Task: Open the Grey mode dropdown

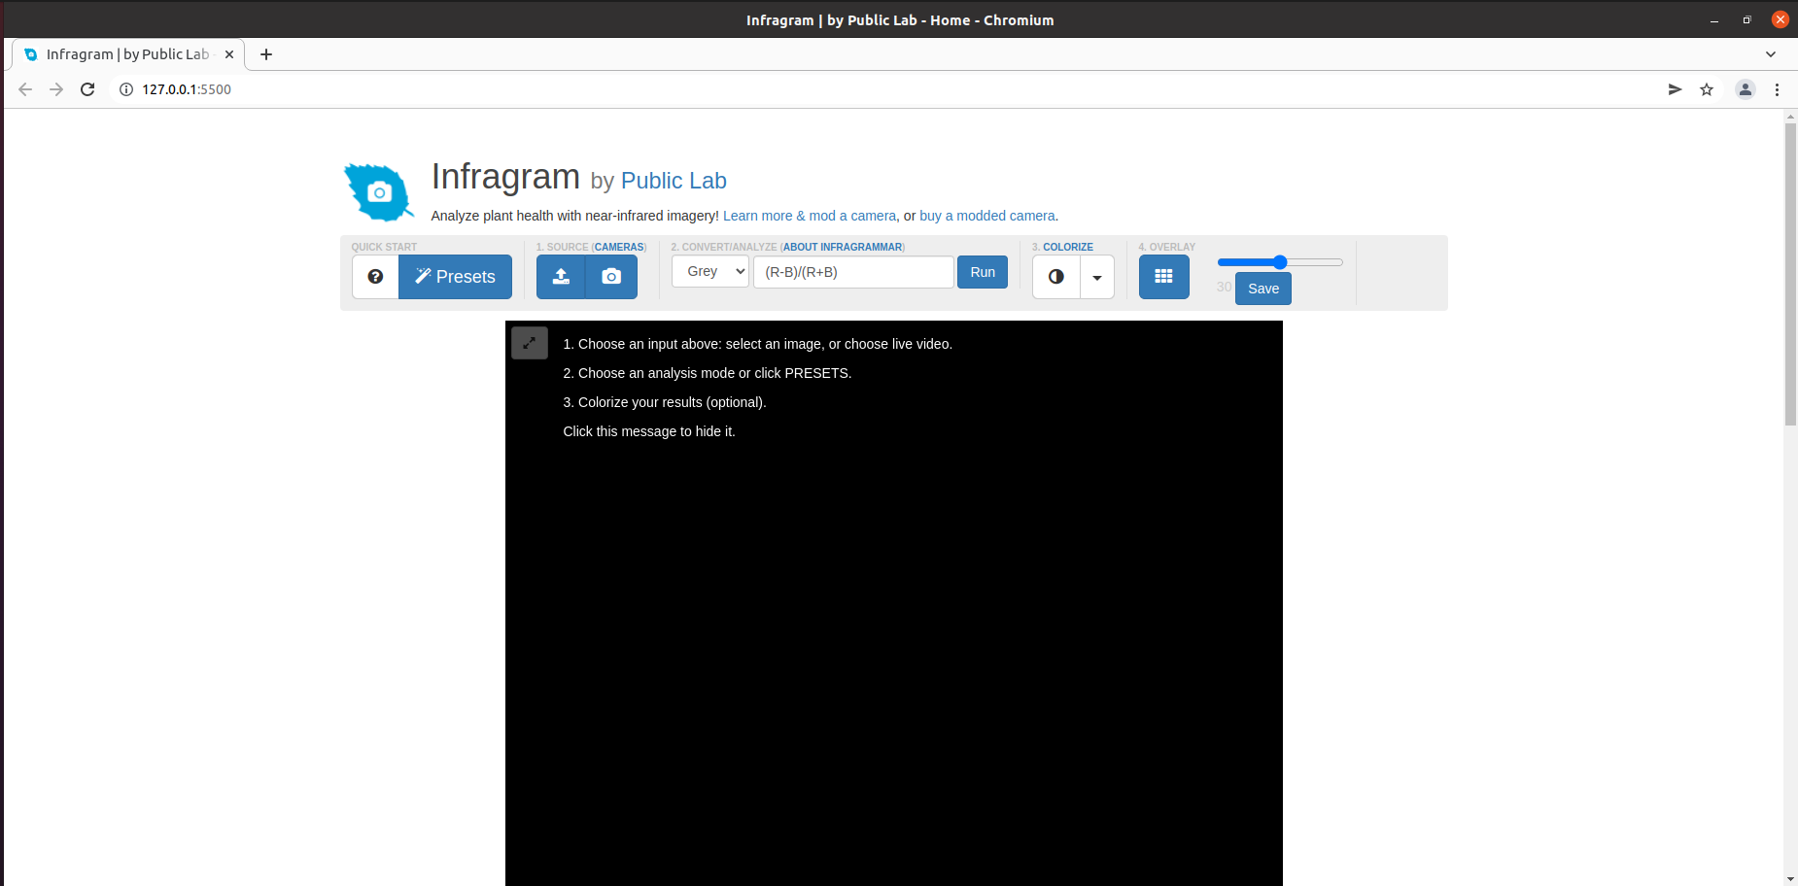Action: pyautogui.click(x=710, y=272)
